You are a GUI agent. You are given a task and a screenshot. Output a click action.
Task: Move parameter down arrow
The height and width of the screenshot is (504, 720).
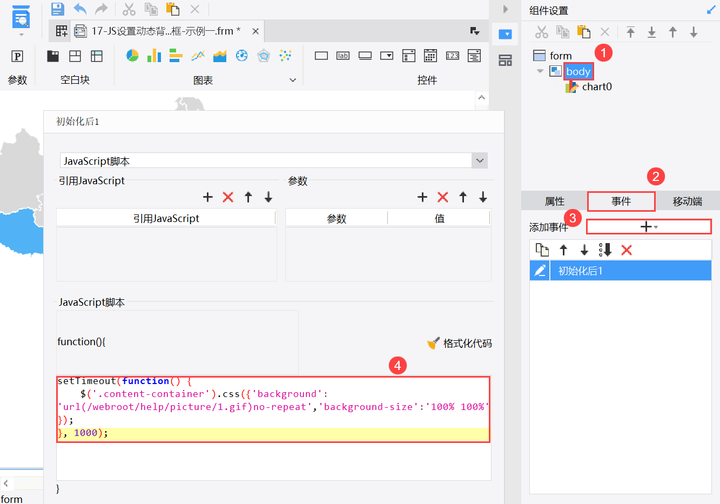[x=483, y=197]
